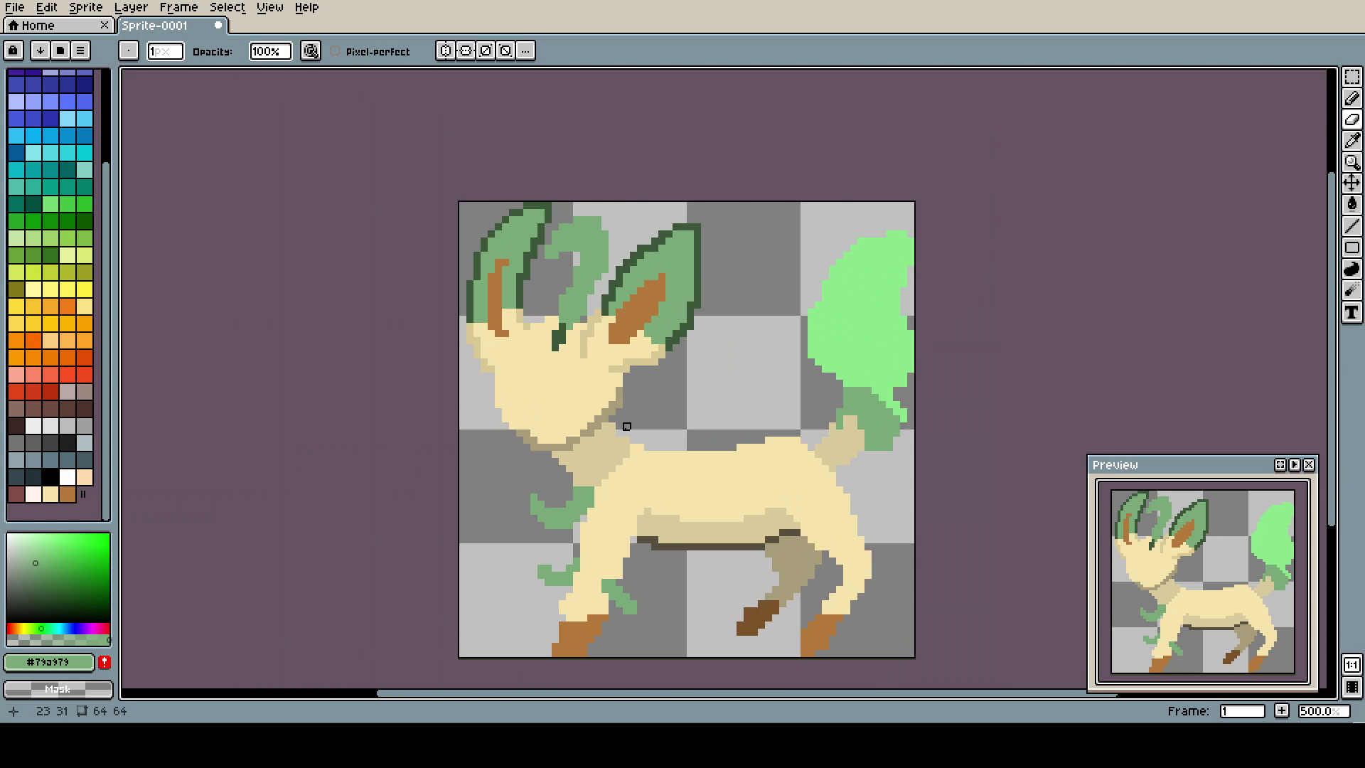Select the Eraser tool
This screenshot has height=768, width=1365.
pos(1351,119)
